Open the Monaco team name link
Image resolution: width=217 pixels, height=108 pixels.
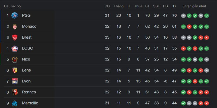click(x=29, y=26)
